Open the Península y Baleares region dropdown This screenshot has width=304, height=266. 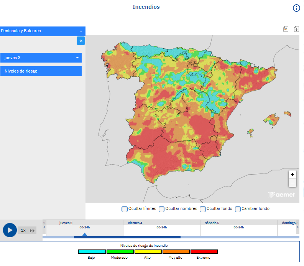pyautogui.click(x=43, y=31)
